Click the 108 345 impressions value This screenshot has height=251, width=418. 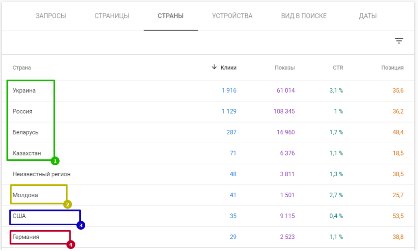(x=284, y=111)
